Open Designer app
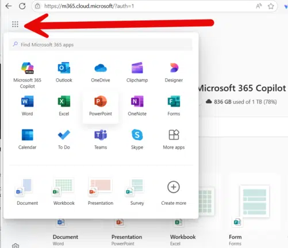 [x=174, y=73]
